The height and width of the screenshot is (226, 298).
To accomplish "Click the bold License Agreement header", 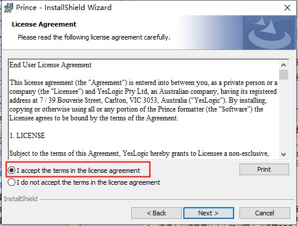I will [x=44, y=24].
